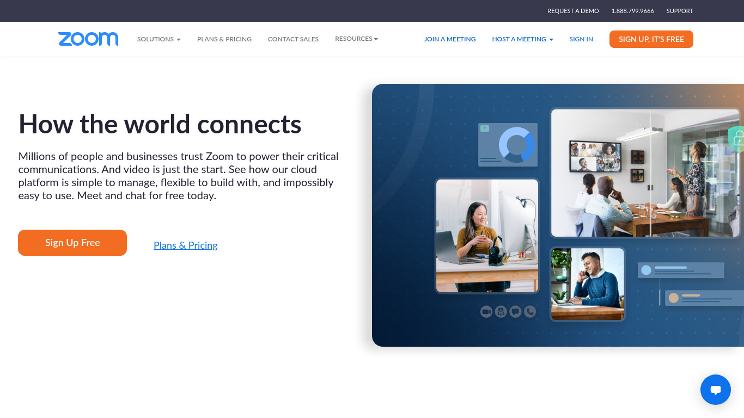Image resolution: width=744 pixels, height=418 pixels.
Task: Open the Support link
Action: (x=680, y=11)
